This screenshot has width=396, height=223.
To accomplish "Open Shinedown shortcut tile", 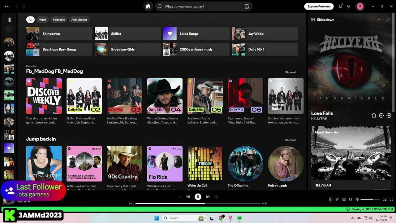I will pyautogui.click(x=59, y=34).
